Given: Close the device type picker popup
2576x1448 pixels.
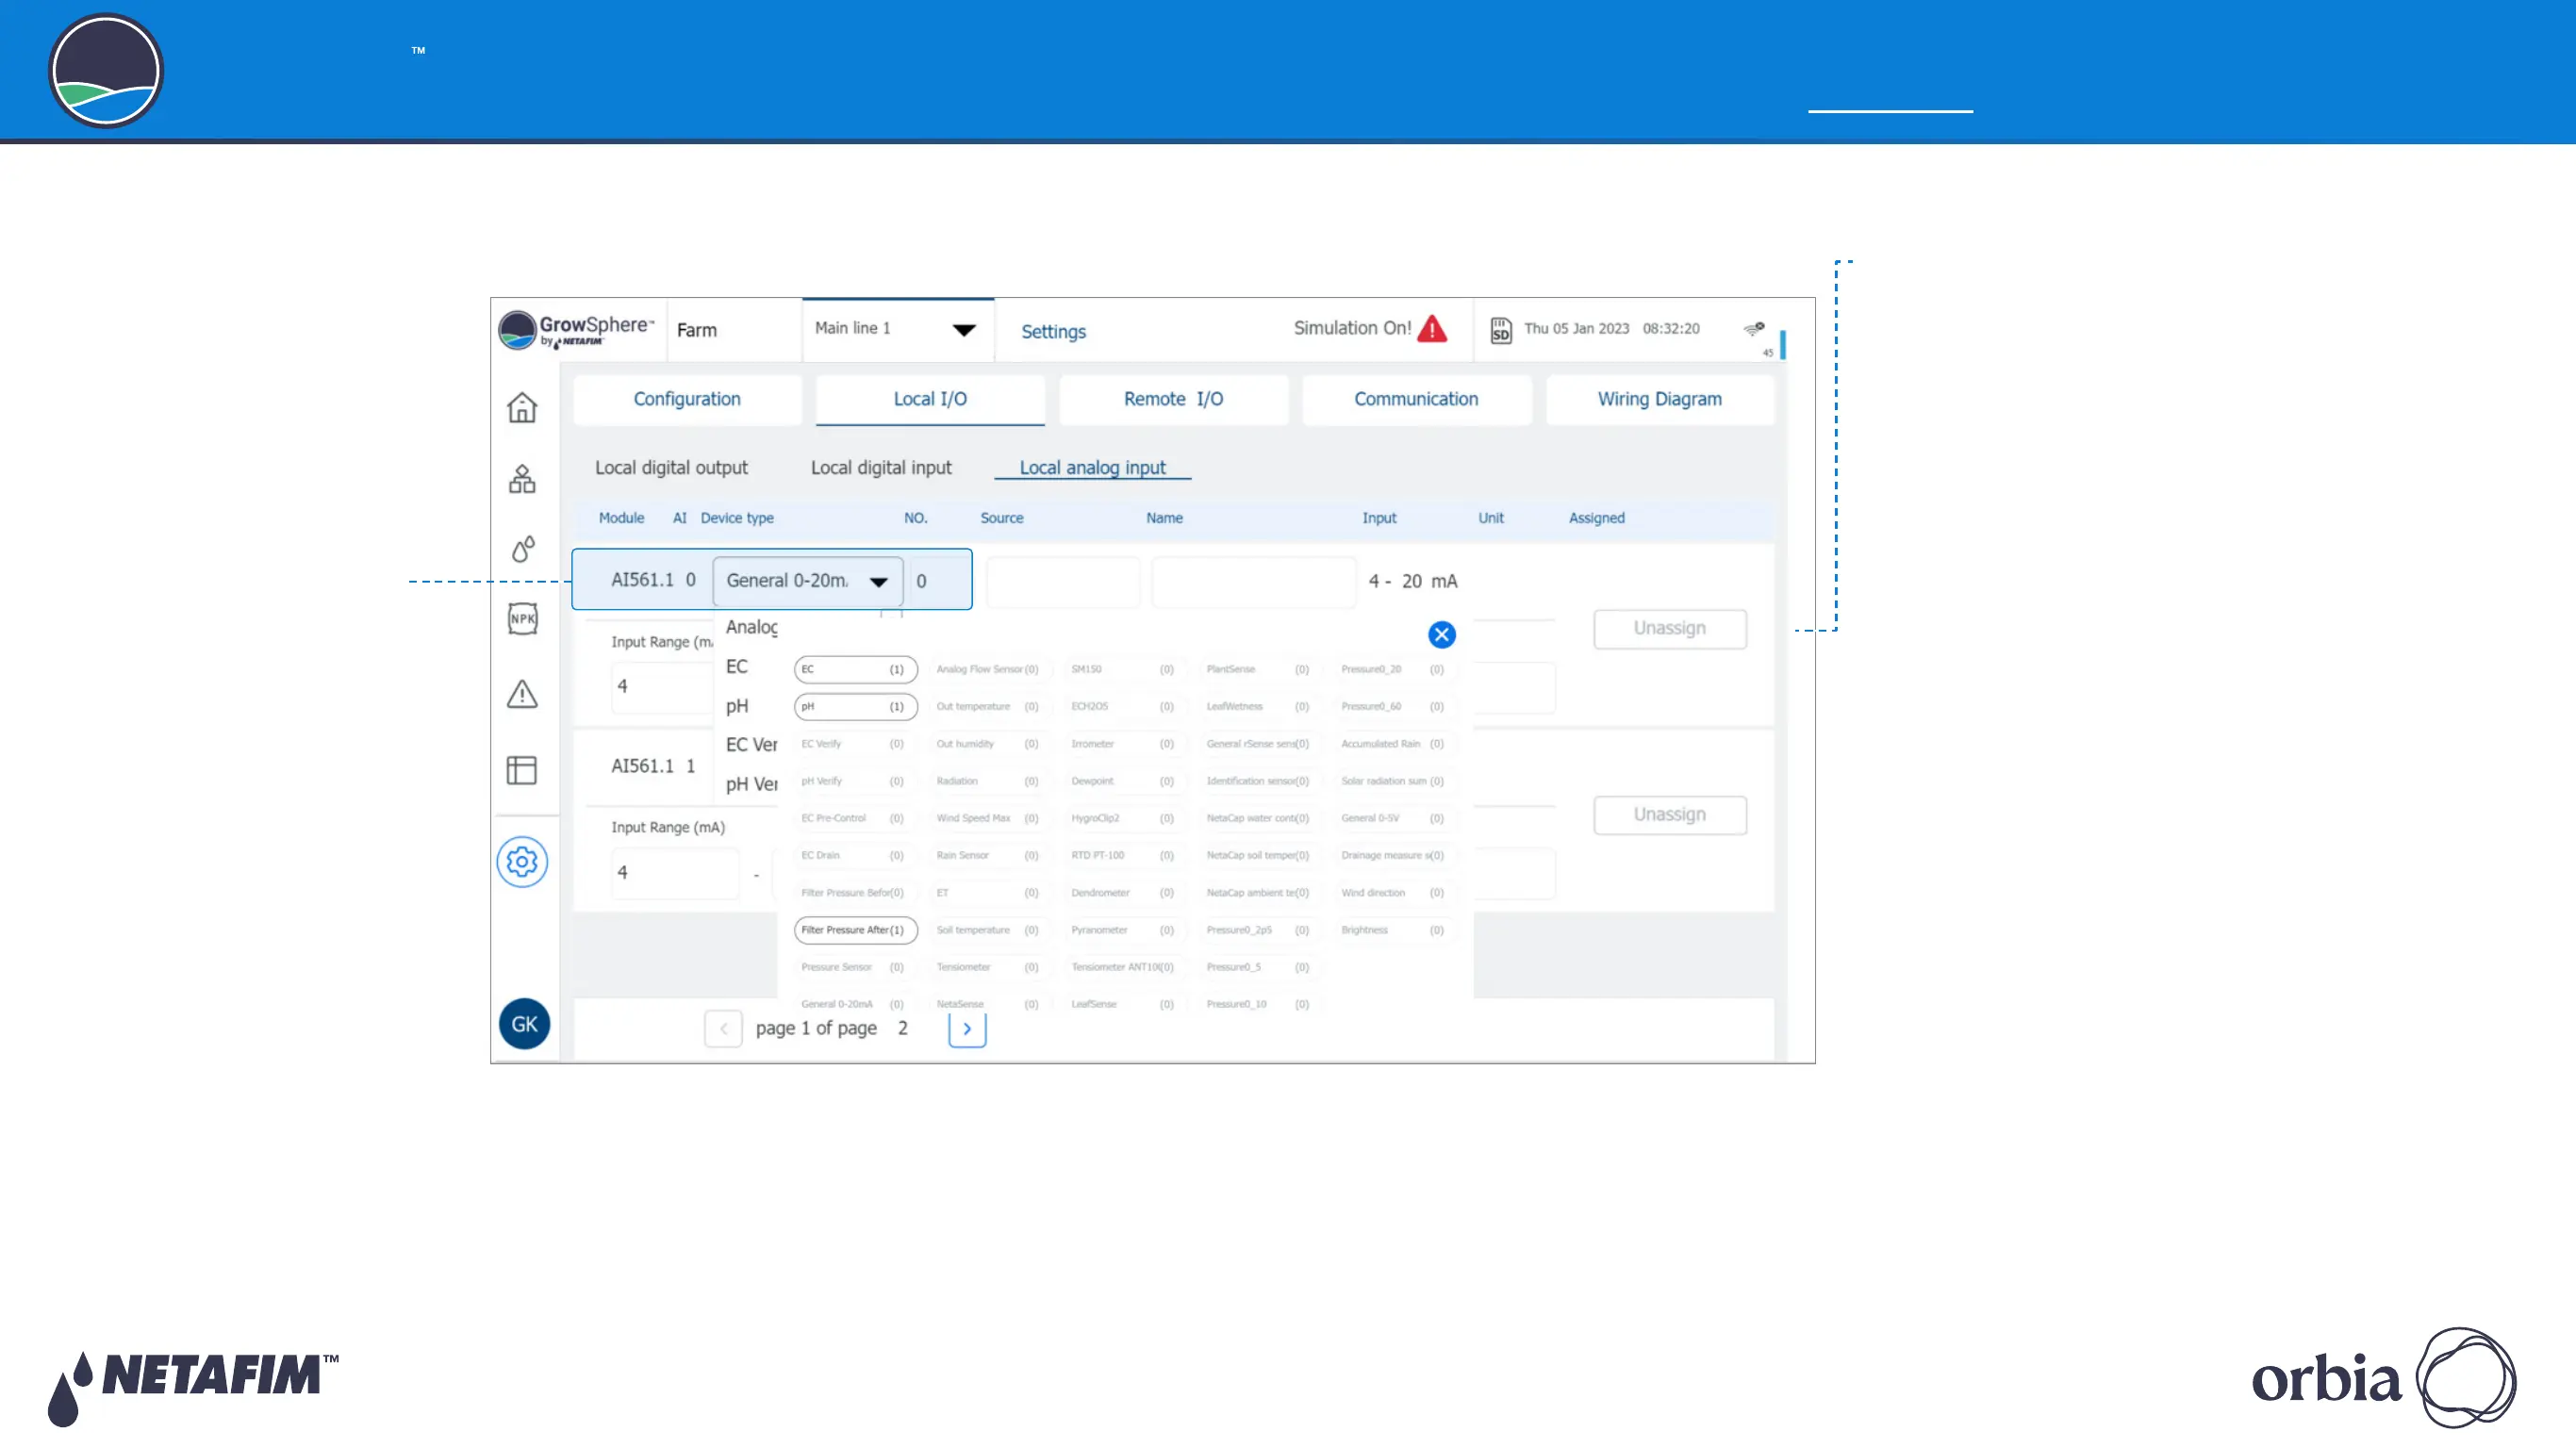Looking at the screenshot, I should (x=1441, y=635).
